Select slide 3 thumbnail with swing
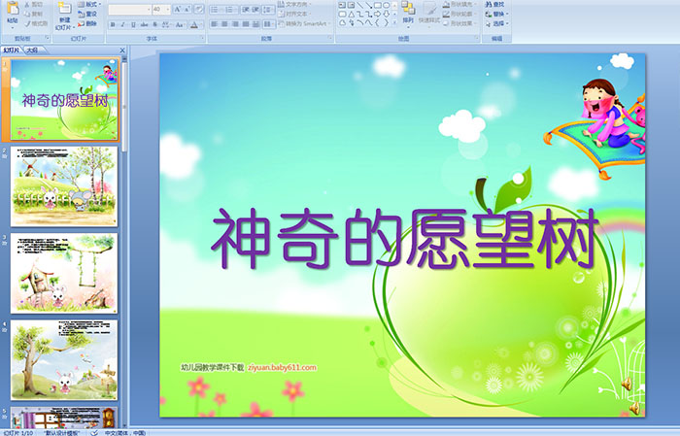 [64, 273]
